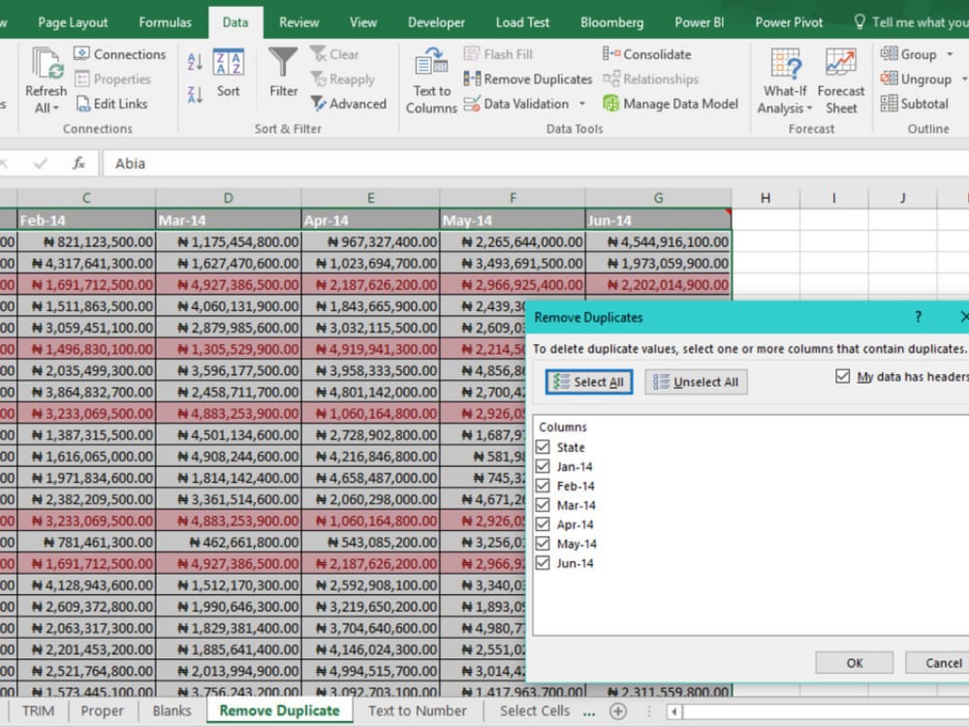
Task: Uncheck the Jan-14 column checkbox
Action: 544,466
